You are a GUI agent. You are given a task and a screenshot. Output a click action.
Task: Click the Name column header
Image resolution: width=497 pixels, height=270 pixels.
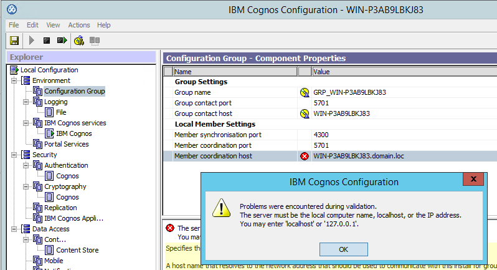(x=235, y=72)
